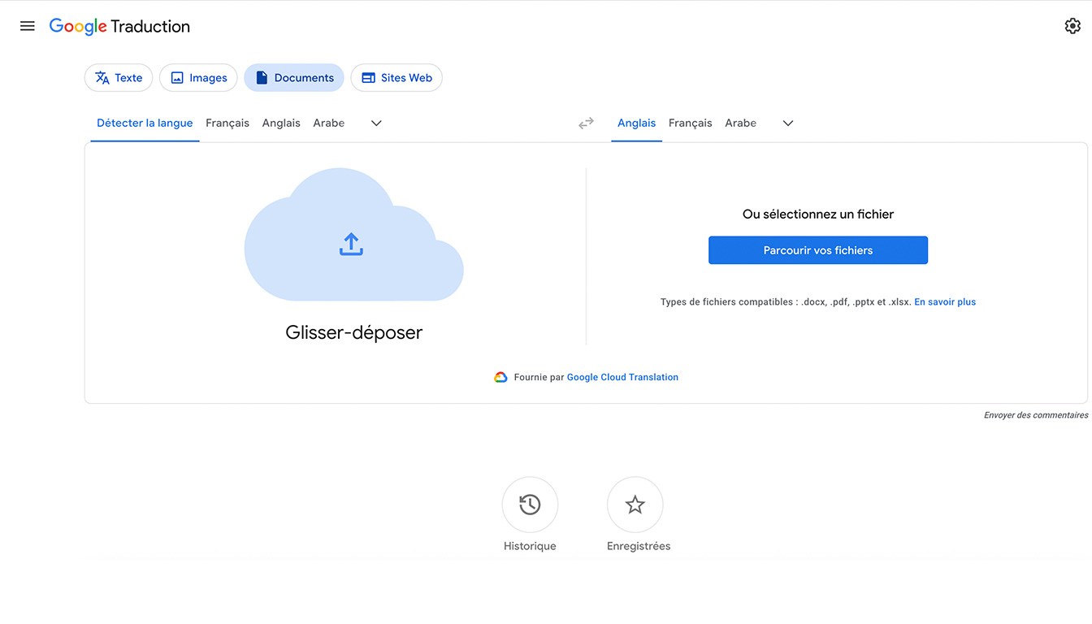The width and height of the screenshot is (1092, 624).
Task: Click the Google Traduction logo
Action: [x=119, y=26]
